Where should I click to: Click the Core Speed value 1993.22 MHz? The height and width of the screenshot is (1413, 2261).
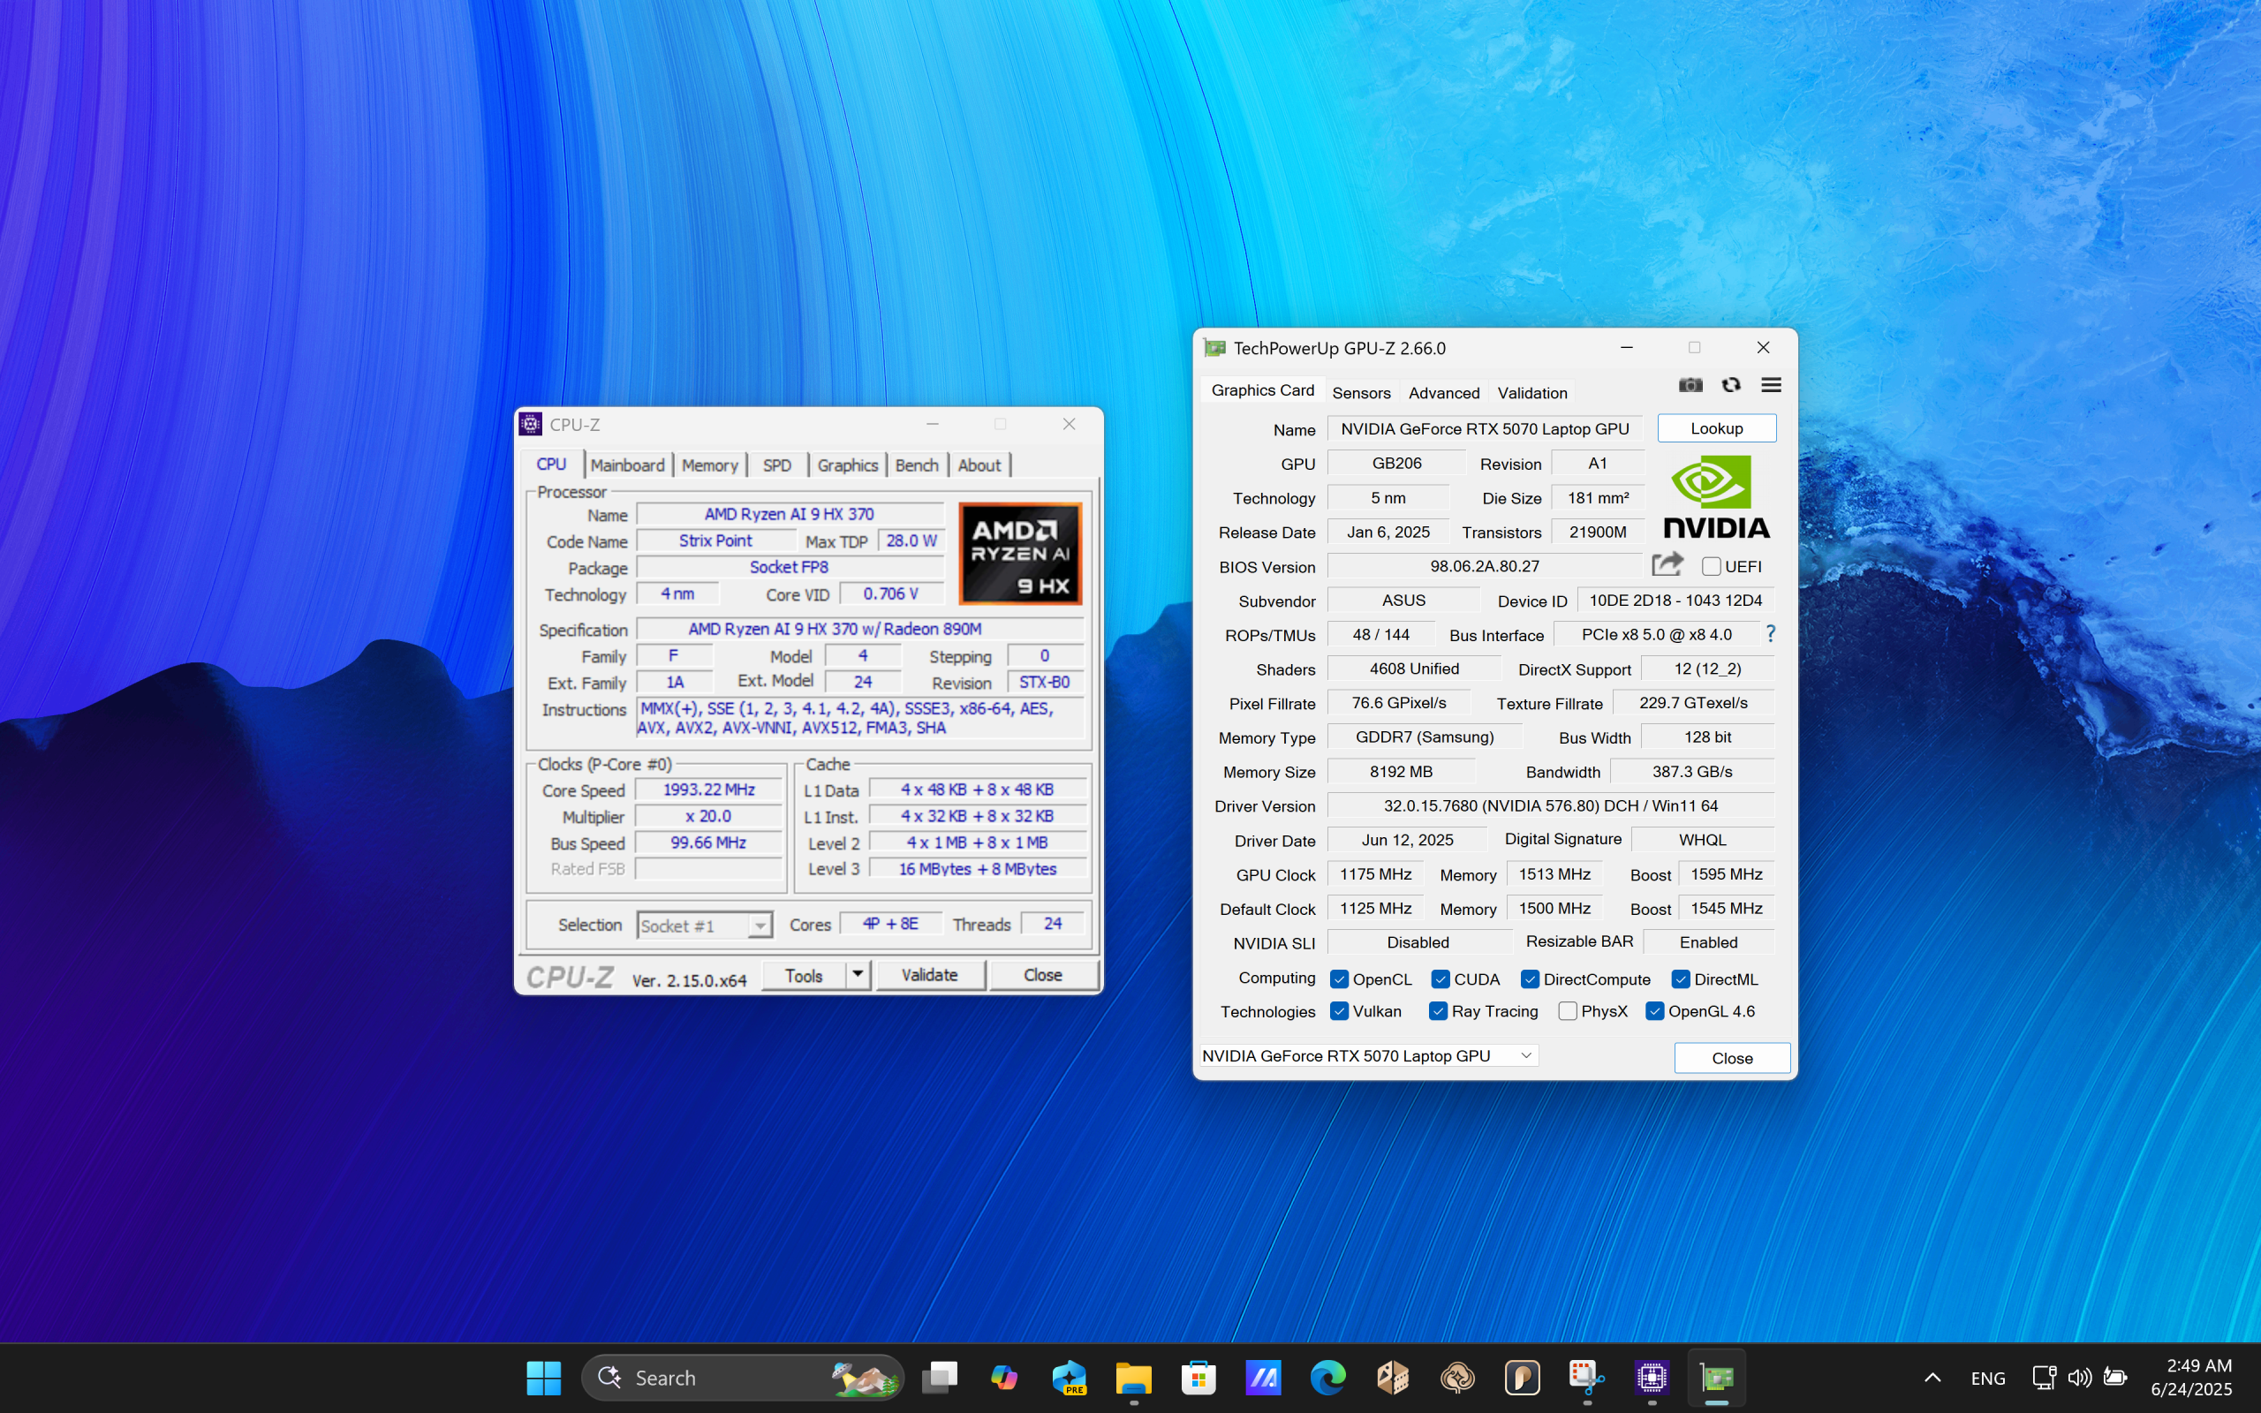point(709,790)
